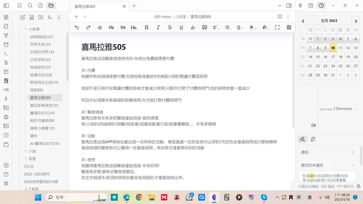Viewport: 363px width, 204px height.
Task: Select May 17 in the calendar
Action: (x=333, y=57)
